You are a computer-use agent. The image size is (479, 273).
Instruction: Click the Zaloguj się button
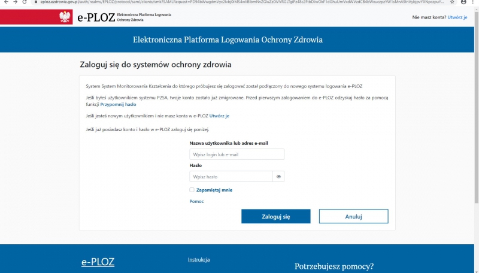(x=275, y=216)
